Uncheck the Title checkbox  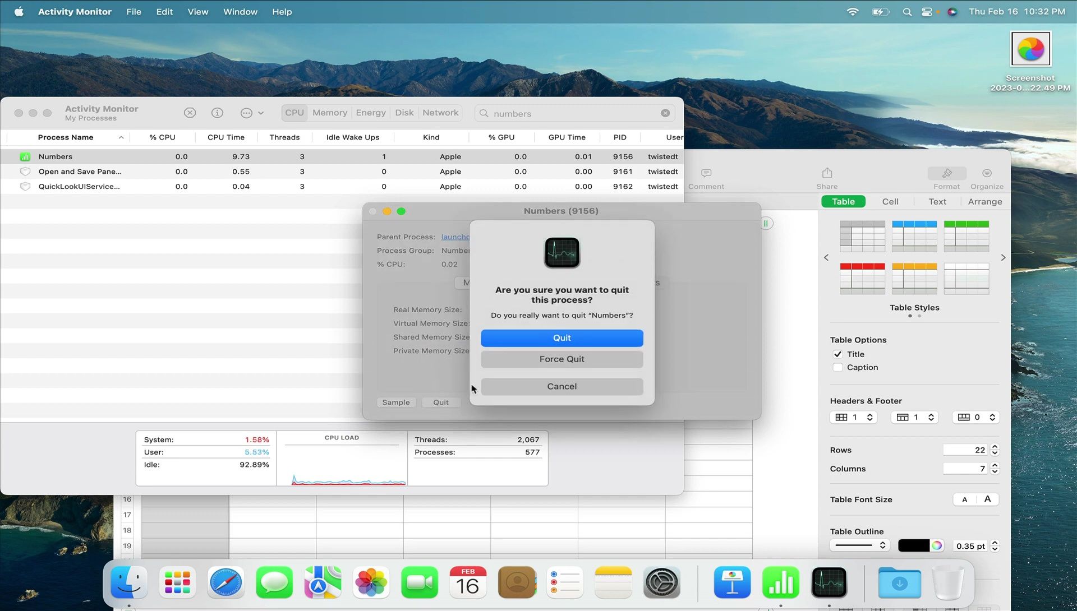tap(837, 354)
